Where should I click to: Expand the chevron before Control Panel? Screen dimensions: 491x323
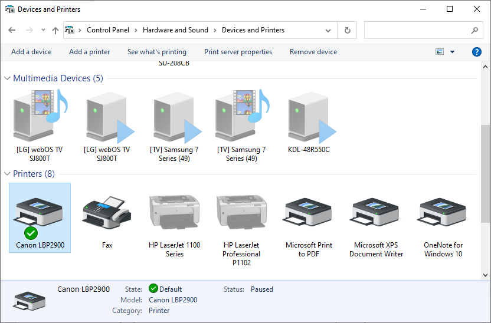click(x=80, y=30)
